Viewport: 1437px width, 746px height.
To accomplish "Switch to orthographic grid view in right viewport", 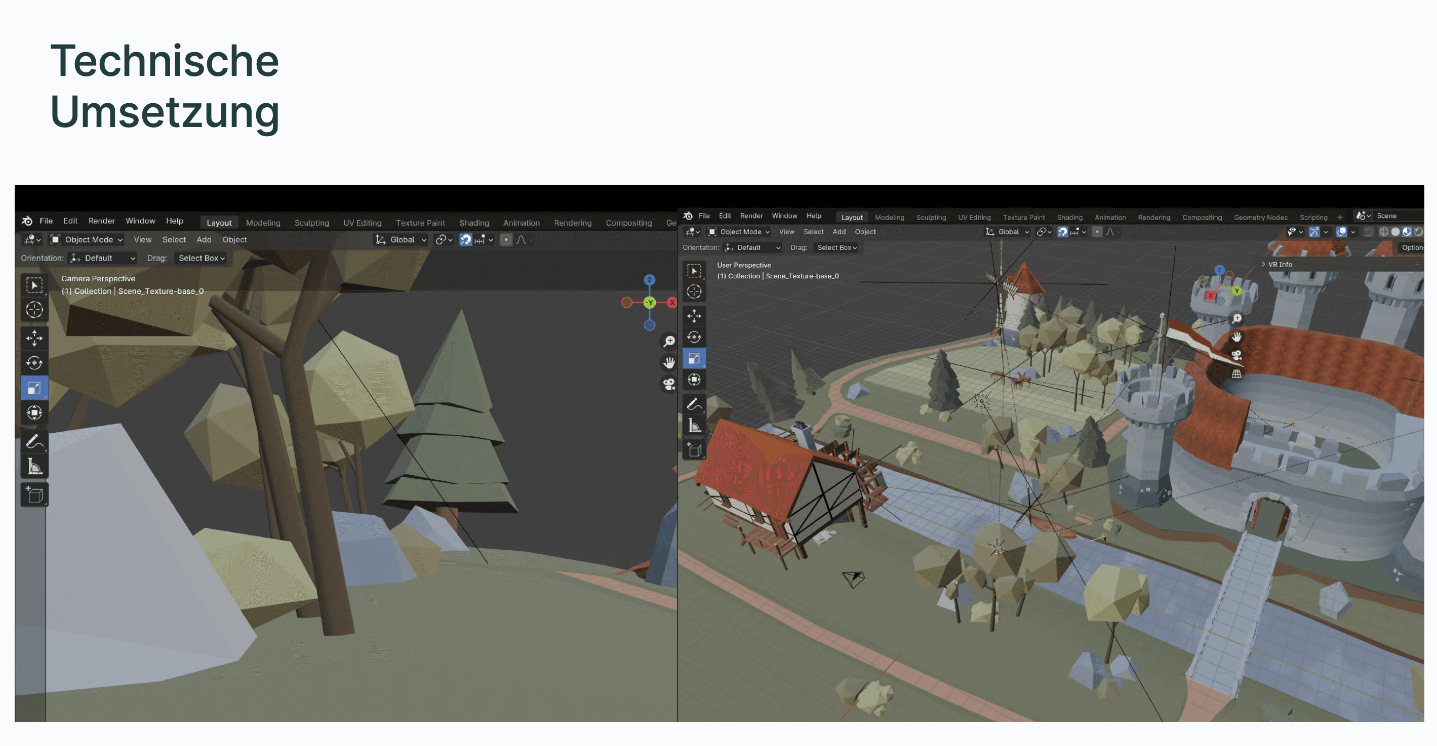I will 1236,374.
